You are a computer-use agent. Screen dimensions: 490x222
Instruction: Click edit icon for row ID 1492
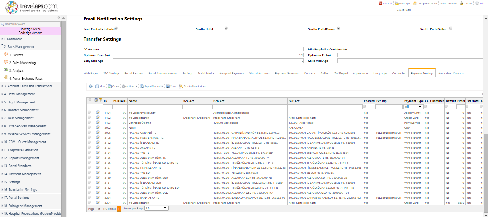coord(98,118)
